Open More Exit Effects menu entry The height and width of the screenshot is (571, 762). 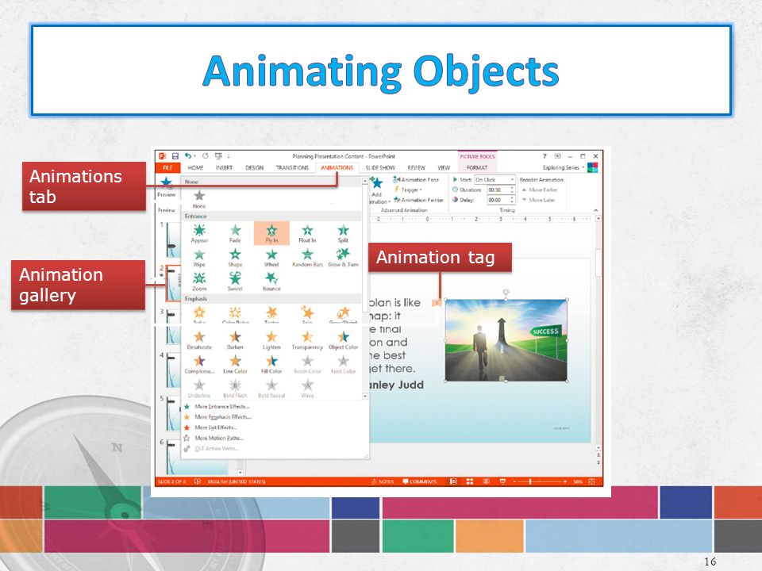coord(210,427)
